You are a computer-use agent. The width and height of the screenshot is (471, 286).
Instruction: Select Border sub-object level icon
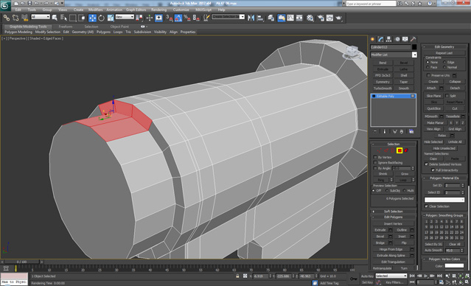coord(393,150)
